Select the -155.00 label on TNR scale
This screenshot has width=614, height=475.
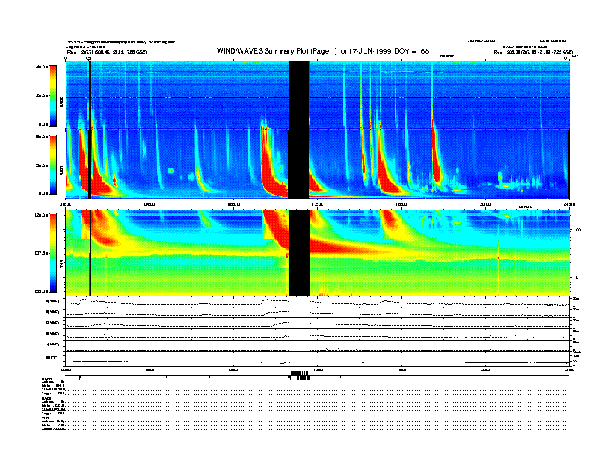tap(40, 291)
